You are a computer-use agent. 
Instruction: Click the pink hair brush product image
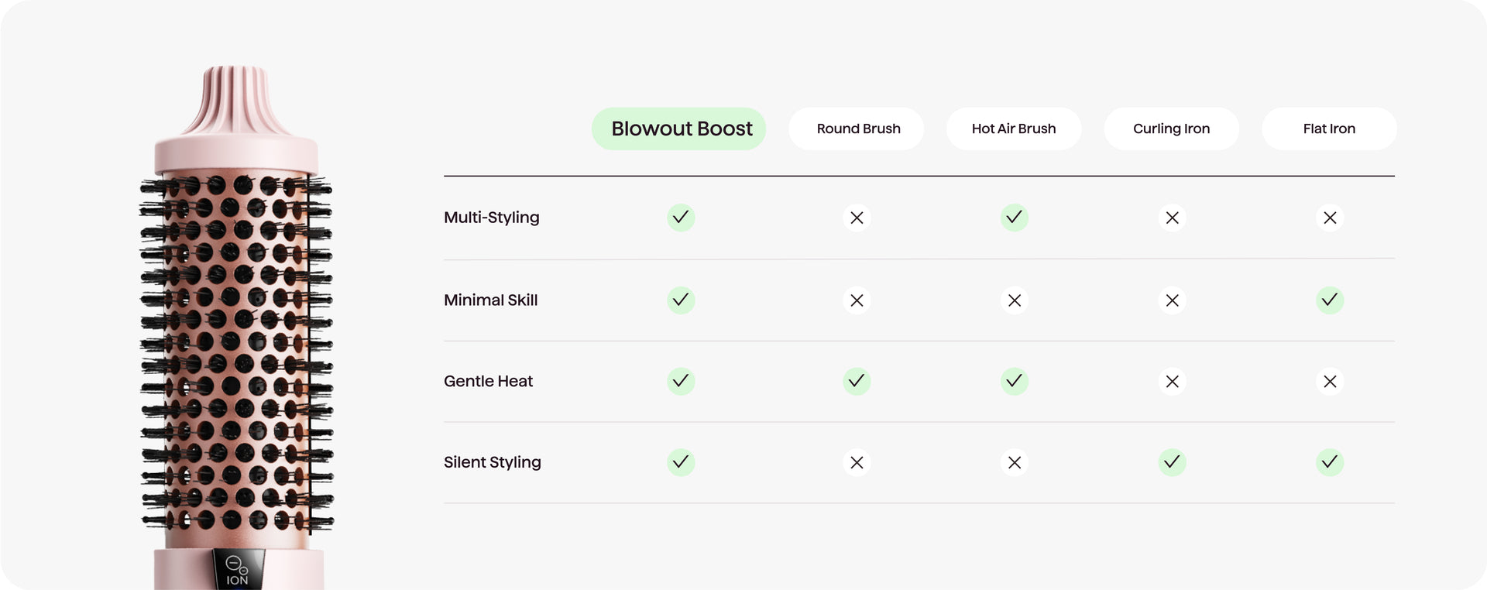click(x=236, y=333)
